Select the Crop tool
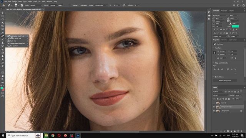 tap(3, 26)
